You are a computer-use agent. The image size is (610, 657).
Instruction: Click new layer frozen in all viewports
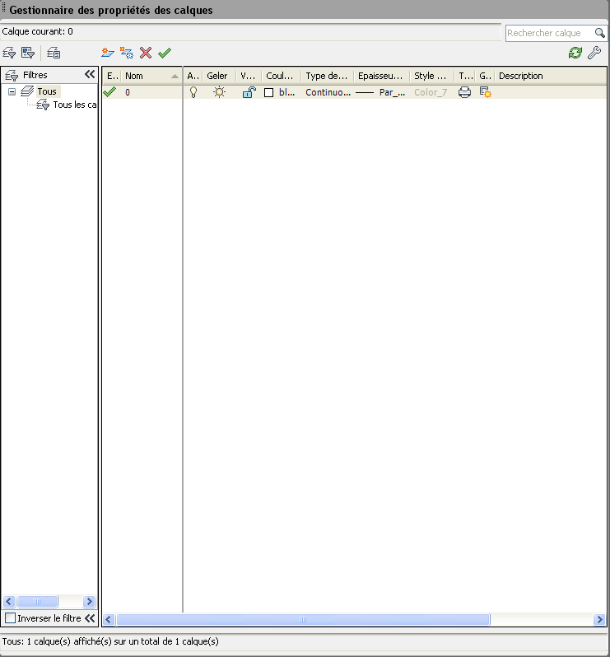click(x=127, y=53)
